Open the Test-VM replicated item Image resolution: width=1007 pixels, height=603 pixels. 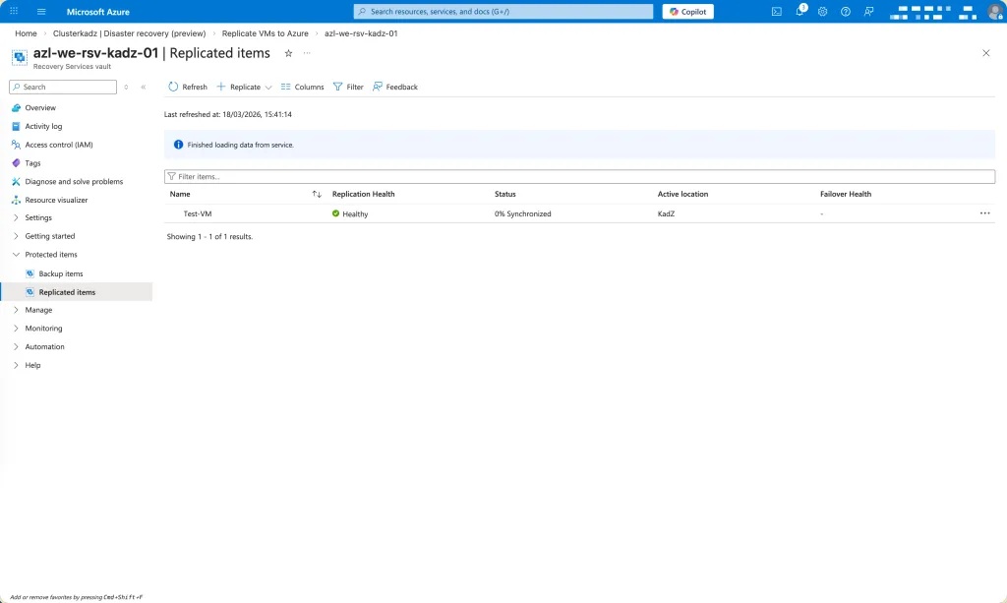[x=198, y=213]
